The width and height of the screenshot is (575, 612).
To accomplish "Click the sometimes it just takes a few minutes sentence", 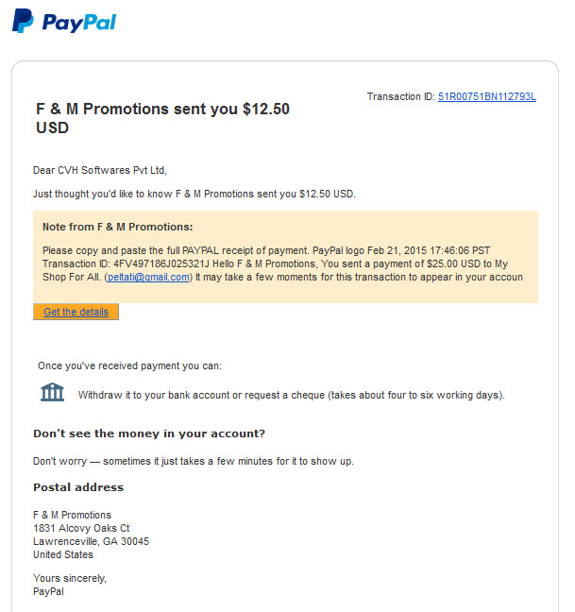I will tap(228, 461).
